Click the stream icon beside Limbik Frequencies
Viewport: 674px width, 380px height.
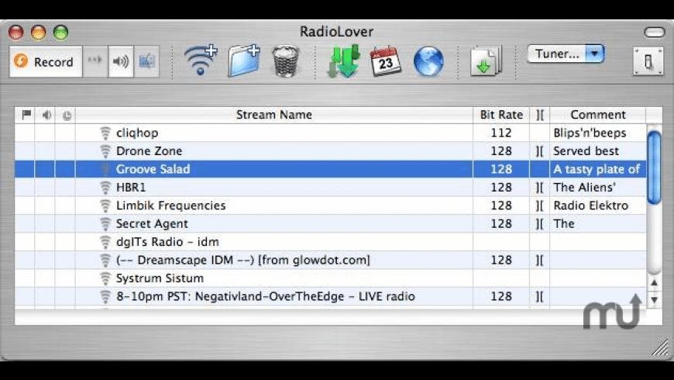pos(105,206)
